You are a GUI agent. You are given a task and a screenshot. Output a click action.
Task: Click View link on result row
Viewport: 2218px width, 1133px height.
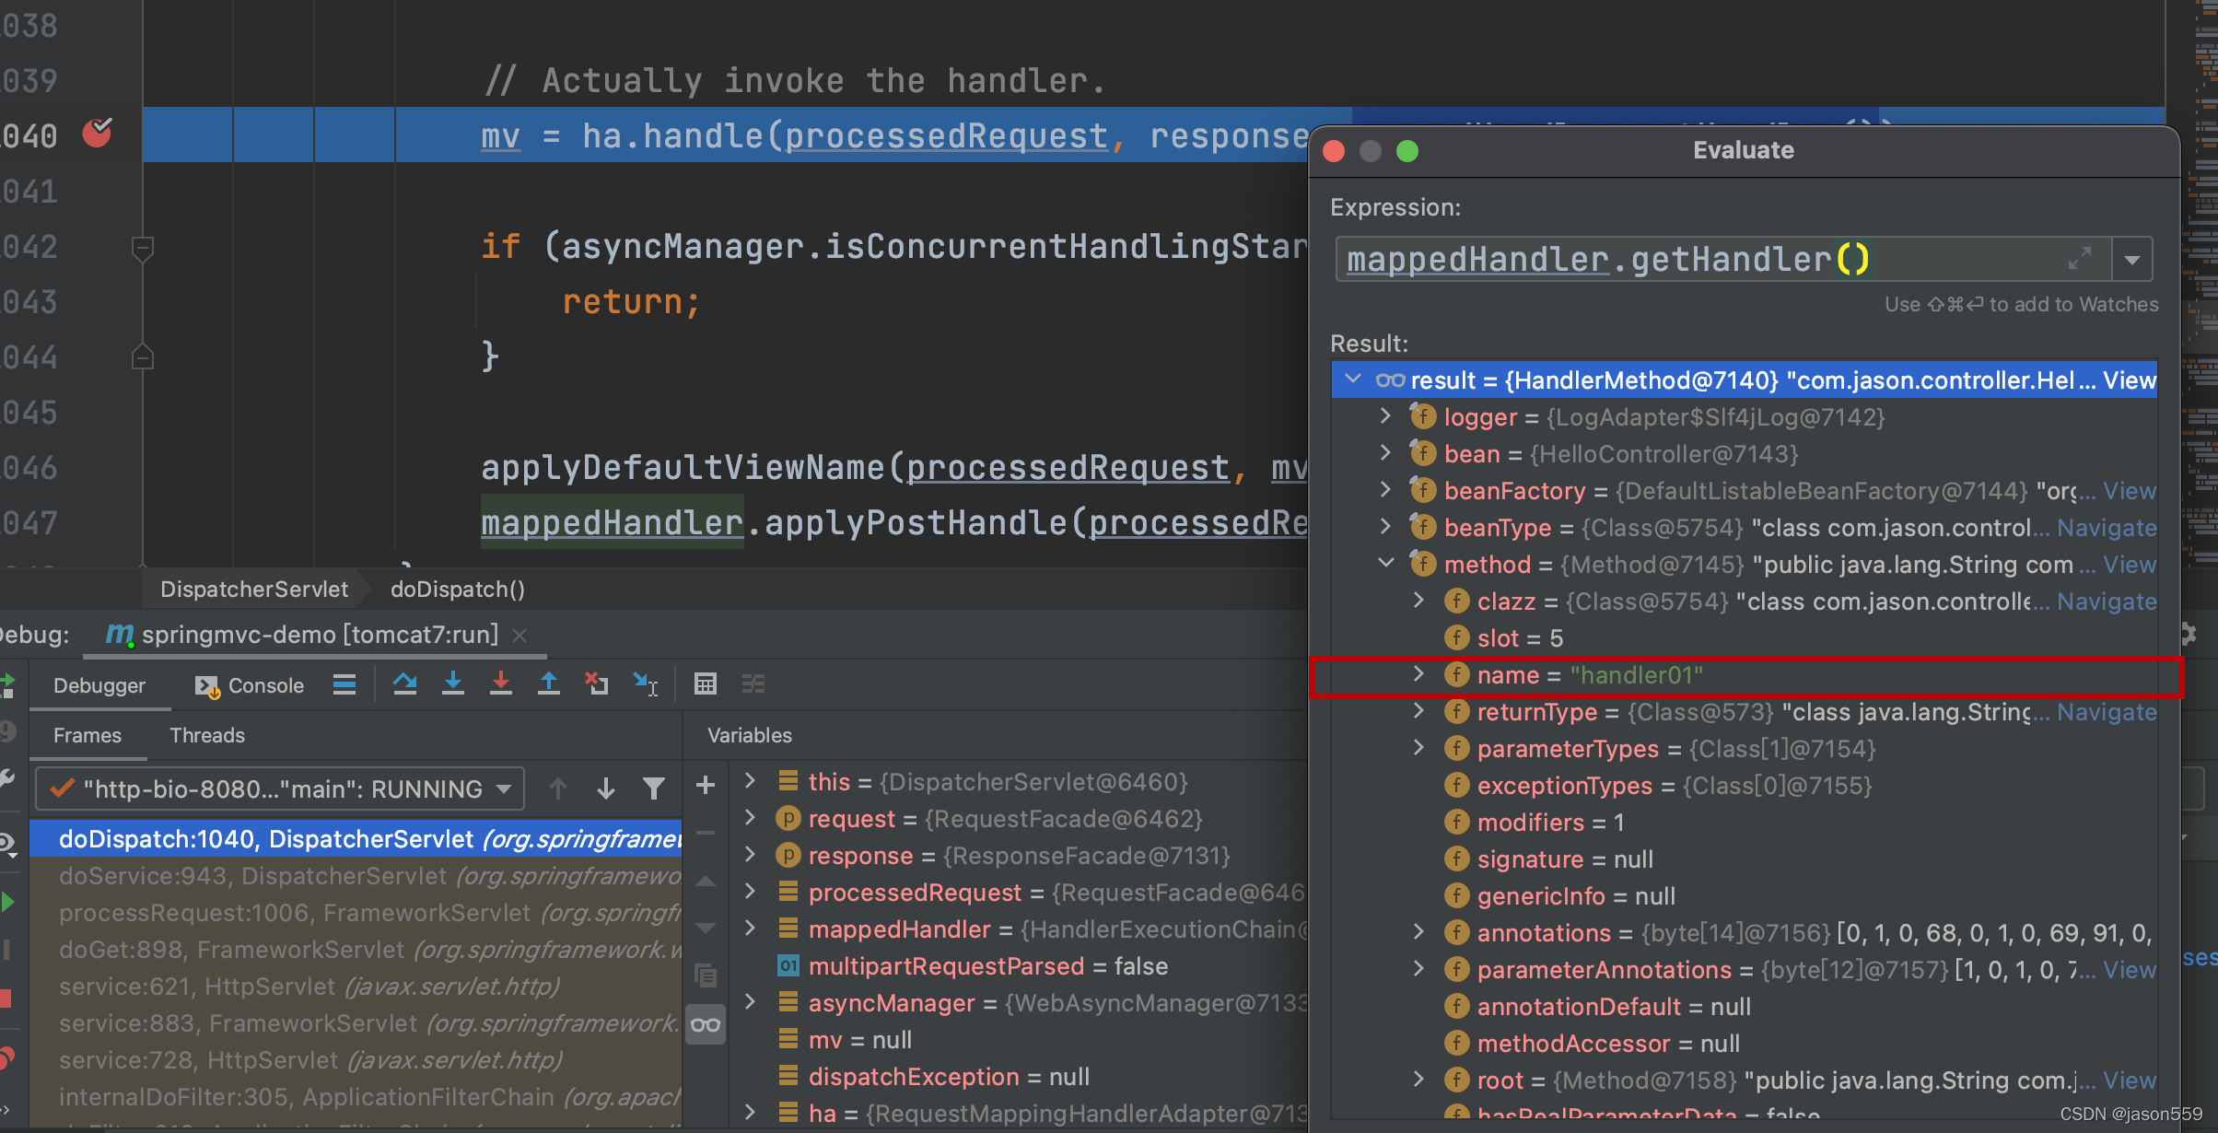coord(2129,380)
